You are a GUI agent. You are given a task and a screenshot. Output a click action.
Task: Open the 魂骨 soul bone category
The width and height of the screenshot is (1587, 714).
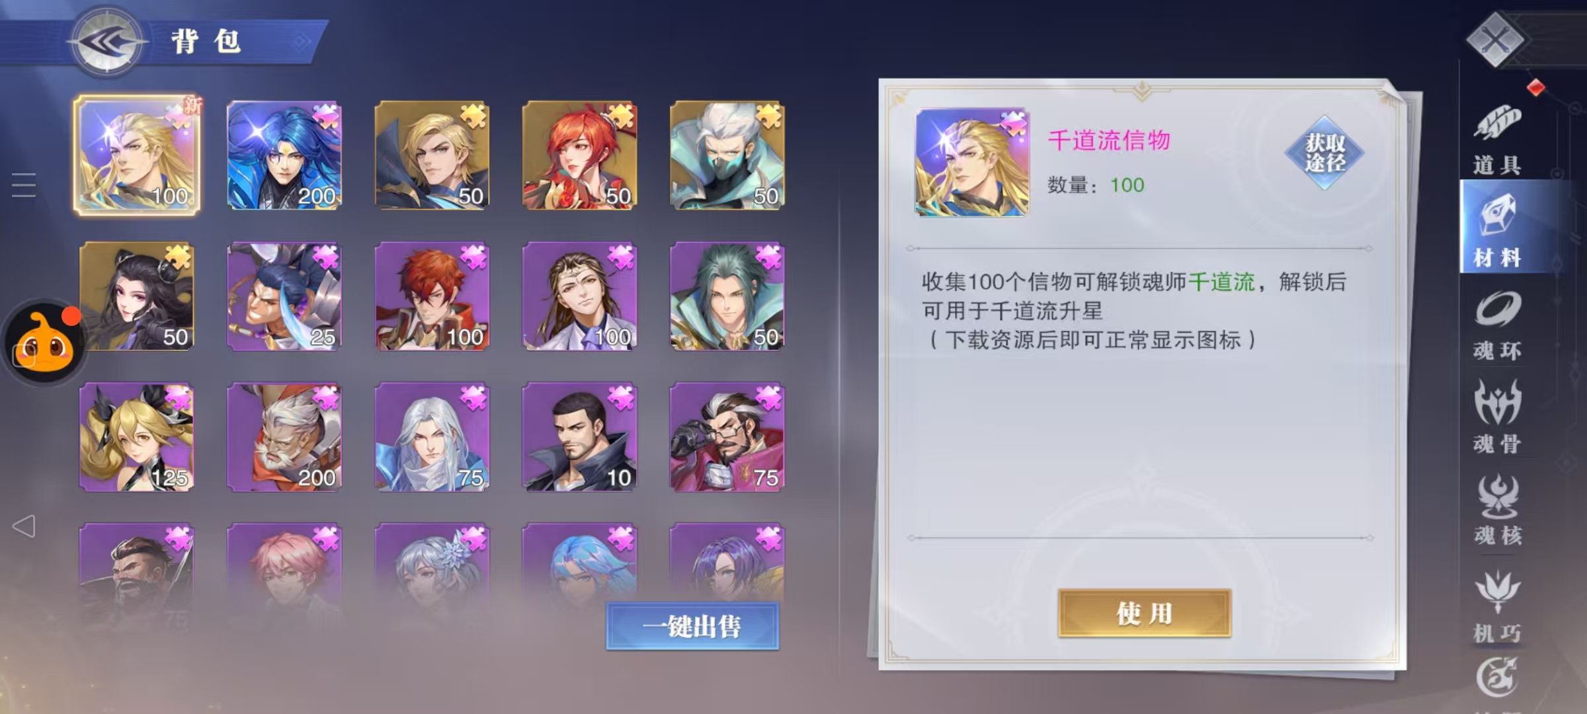pos(1497,418)
